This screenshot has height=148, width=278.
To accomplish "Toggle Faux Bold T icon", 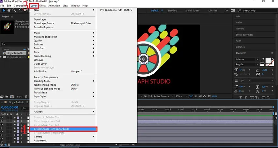I will pyautogui.click(x=241, y=98).
